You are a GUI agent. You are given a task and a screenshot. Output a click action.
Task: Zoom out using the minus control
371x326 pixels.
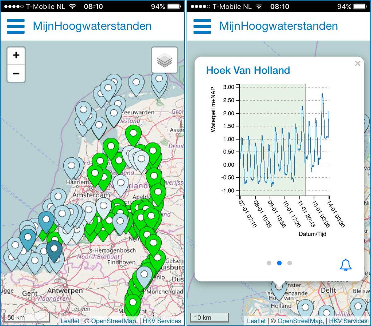coord(16,73)
